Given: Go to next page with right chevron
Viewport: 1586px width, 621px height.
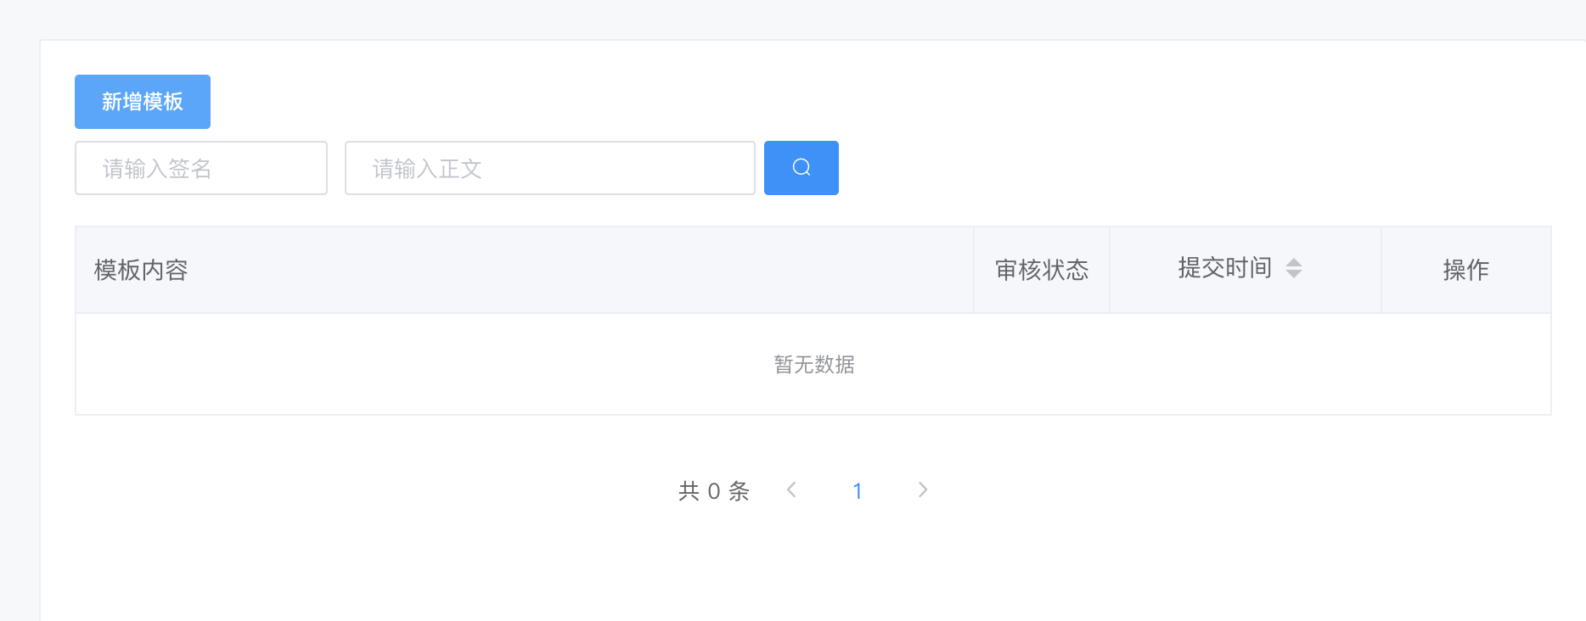Looking at the screenshot, I should pos(923,490).
